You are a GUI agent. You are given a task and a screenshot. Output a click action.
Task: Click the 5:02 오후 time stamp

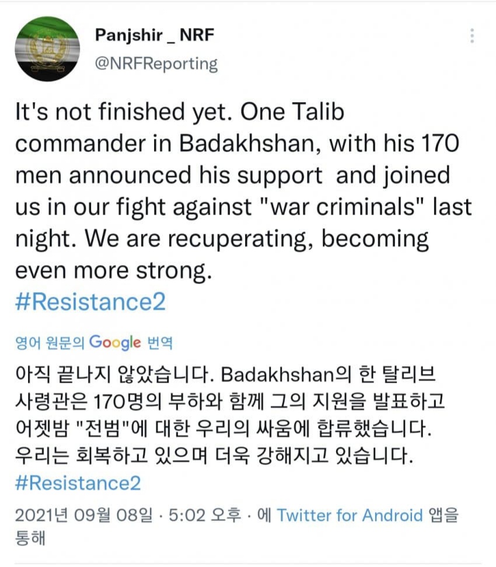[x=205, y=515]
